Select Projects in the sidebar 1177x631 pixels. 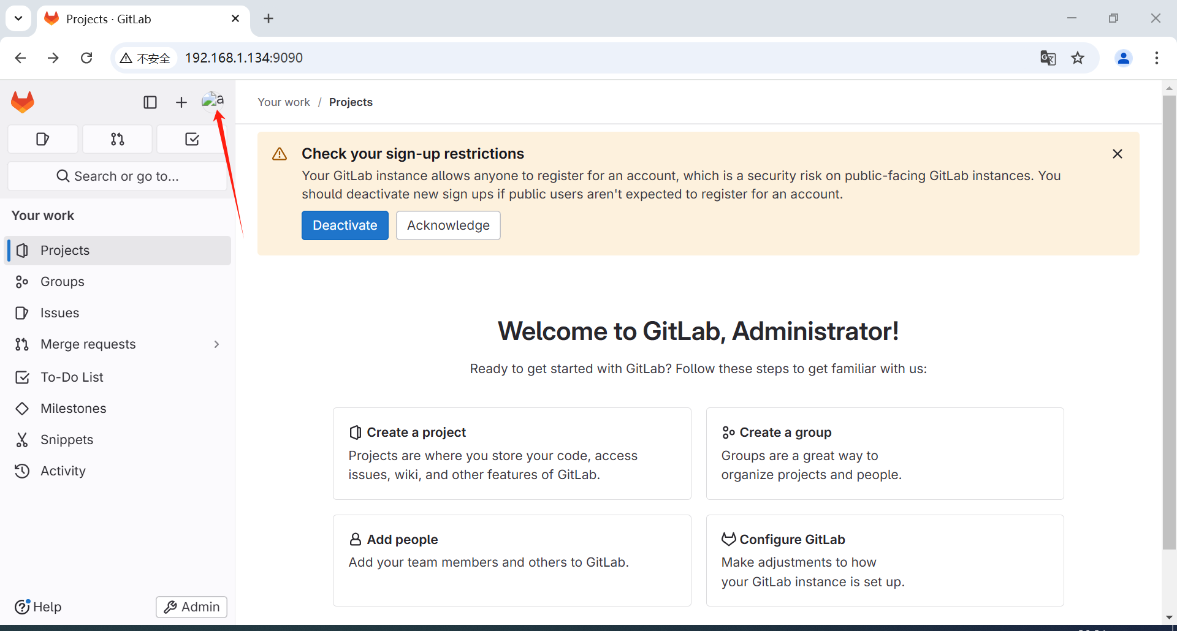coord(118,251)
